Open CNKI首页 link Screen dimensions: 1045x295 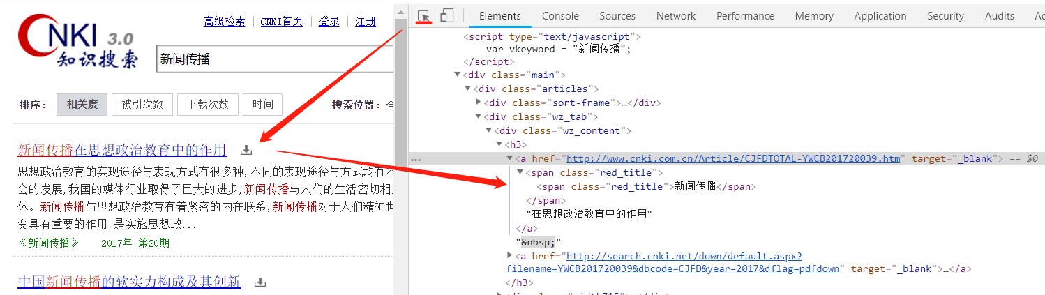click(282, 22)
